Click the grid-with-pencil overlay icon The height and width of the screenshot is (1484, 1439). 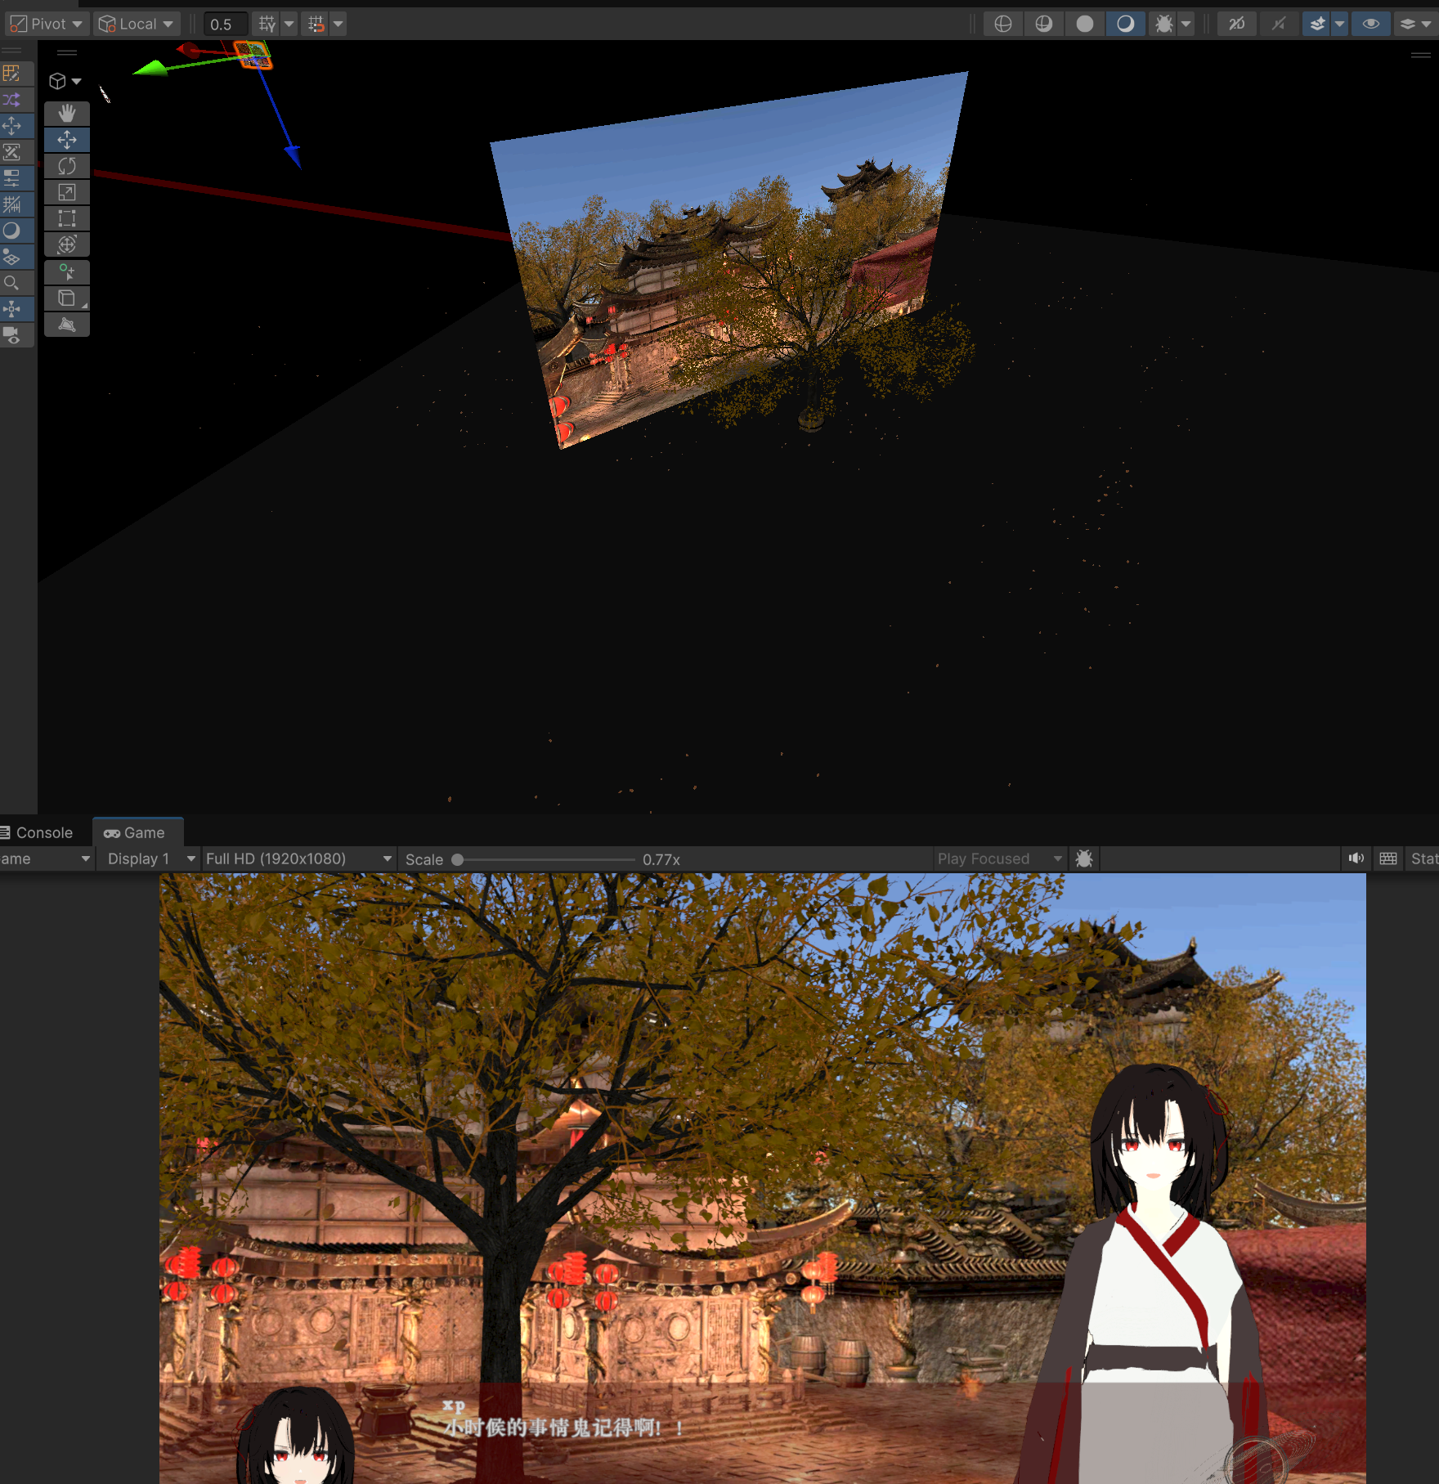pyautogui.click(x=12, y=74)
